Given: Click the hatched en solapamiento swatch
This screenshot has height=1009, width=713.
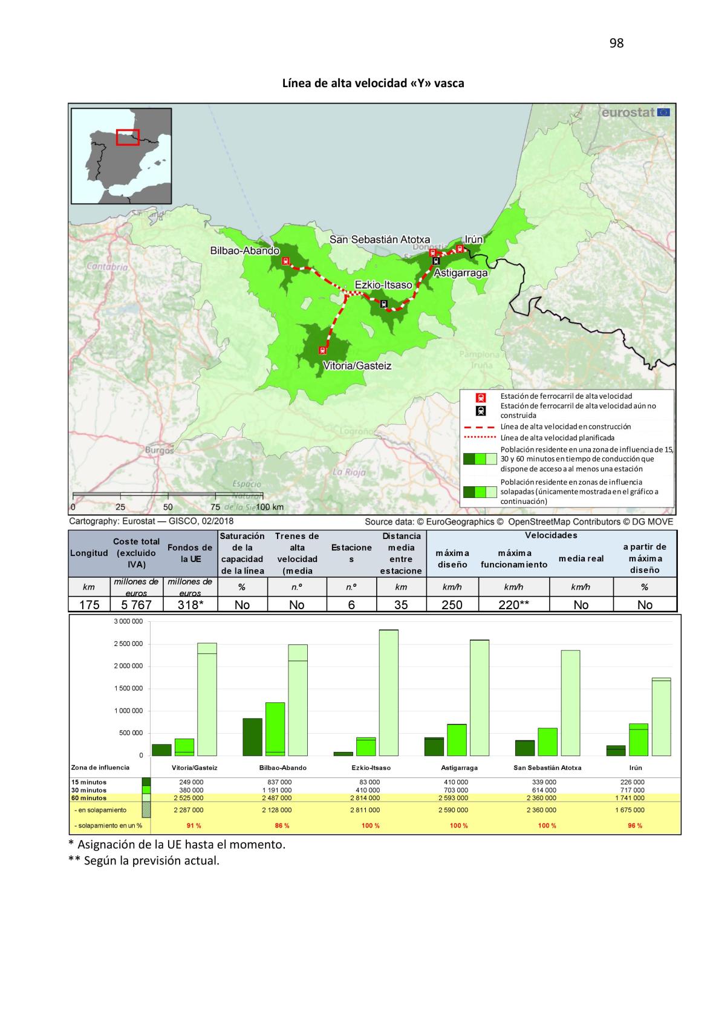Looking at the screenshot, I should [146, 809].
